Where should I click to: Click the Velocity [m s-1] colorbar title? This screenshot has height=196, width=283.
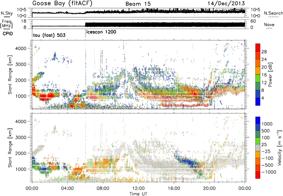click(279, 148)
